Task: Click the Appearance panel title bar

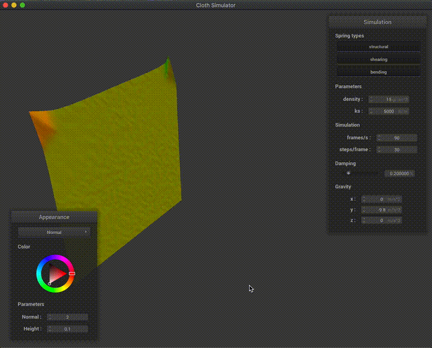Action: click(x=54, y=217)
